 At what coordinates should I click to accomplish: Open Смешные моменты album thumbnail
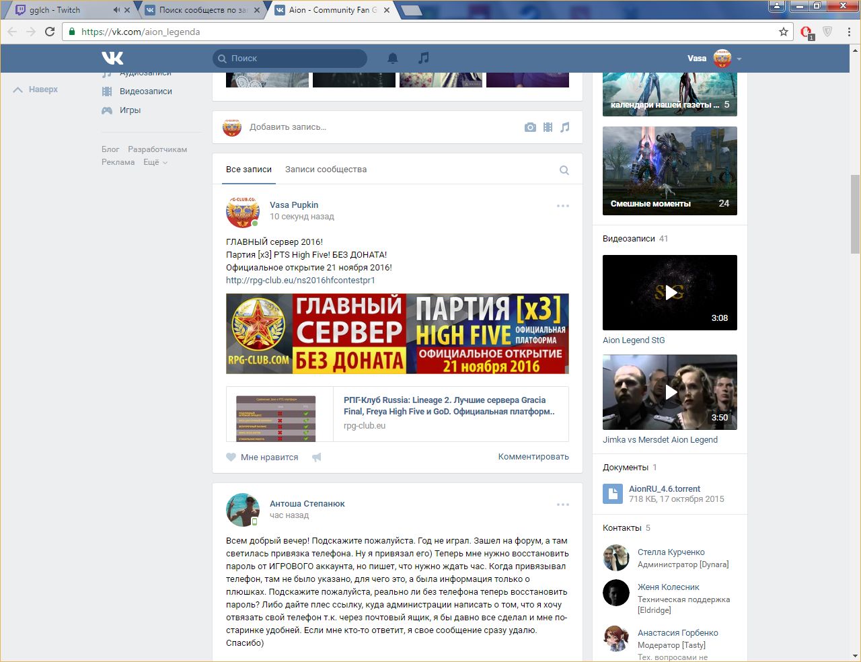670,171
